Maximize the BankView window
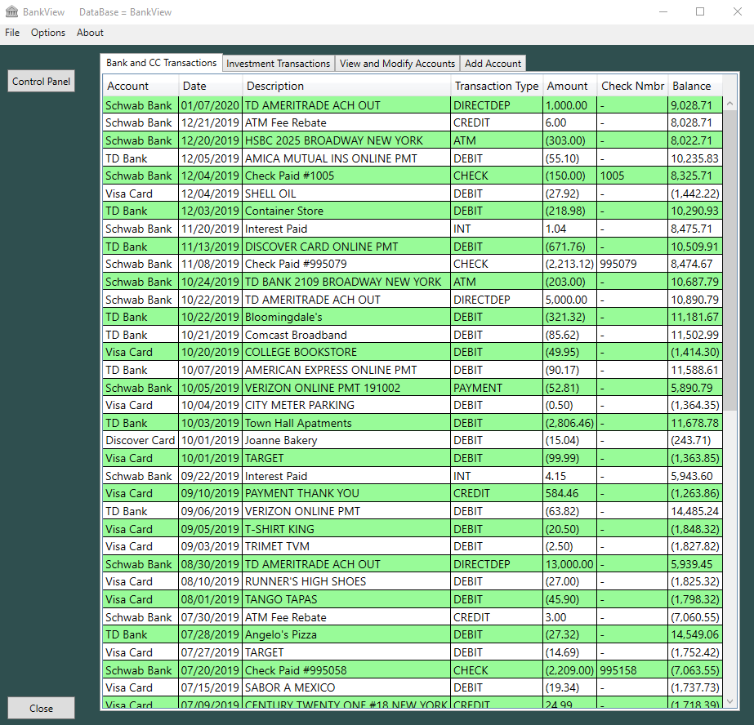 tap(700, 12)
